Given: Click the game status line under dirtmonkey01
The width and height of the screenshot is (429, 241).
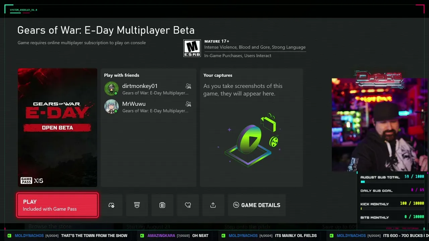Looking at the screenshot, I should 155,93.
